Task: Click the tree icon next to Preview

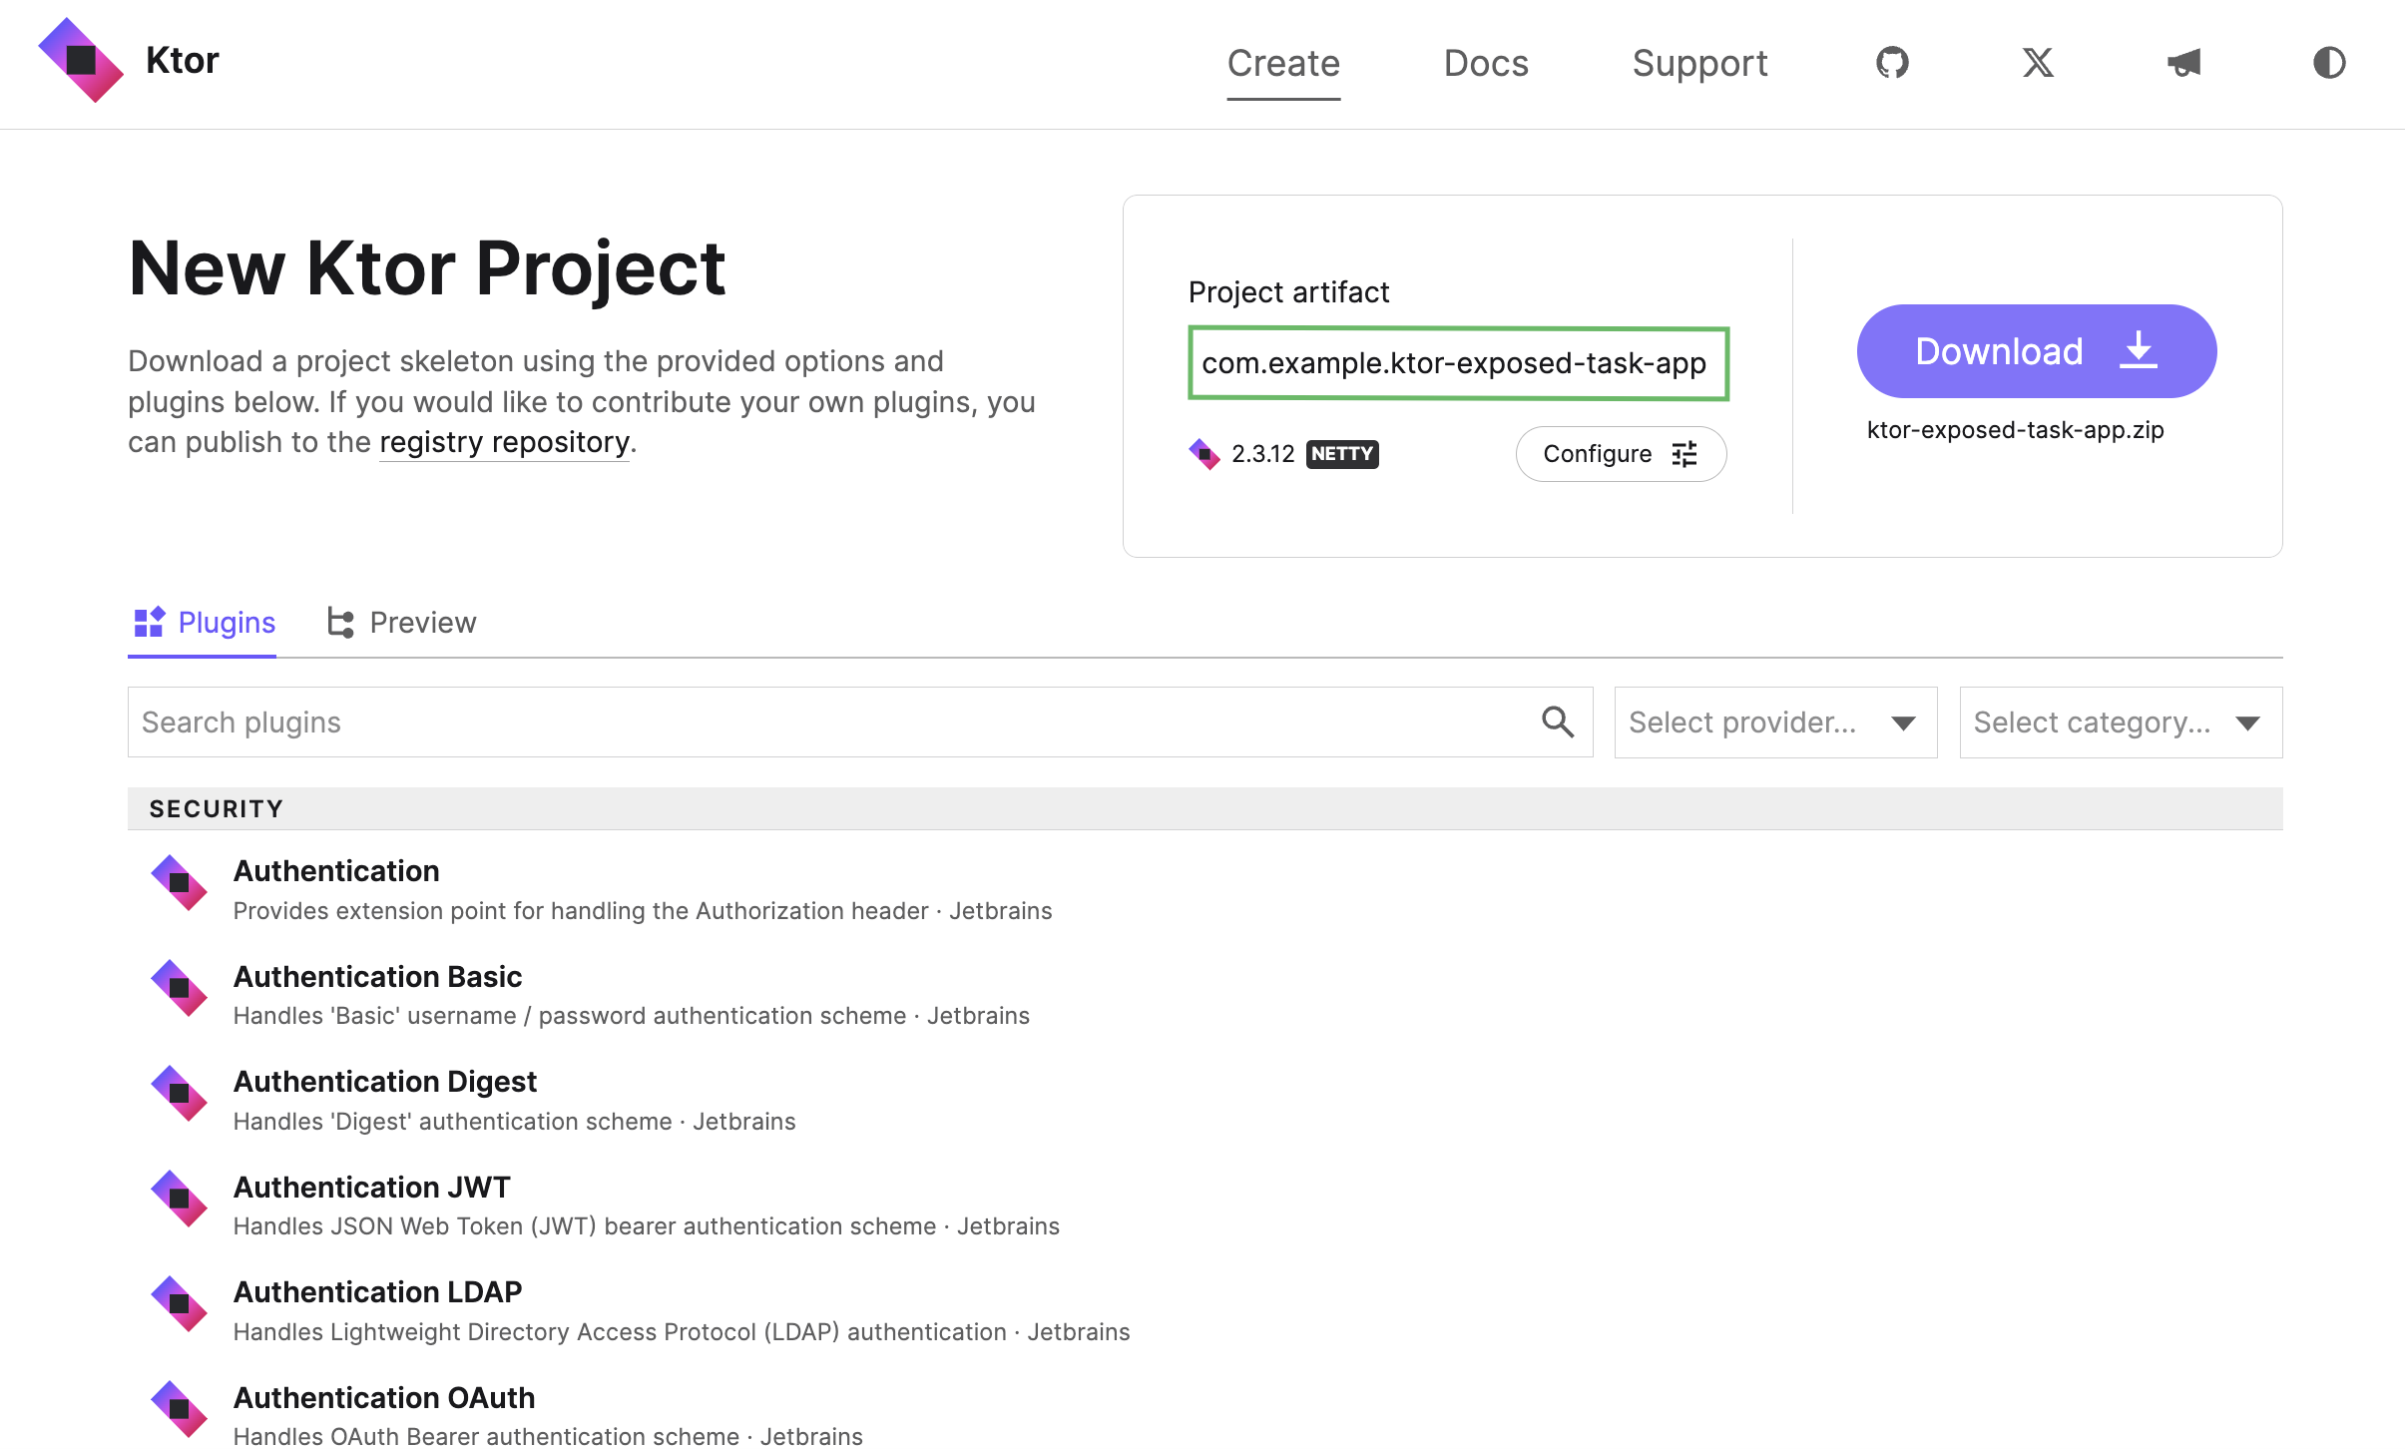Action: point(338,622)
